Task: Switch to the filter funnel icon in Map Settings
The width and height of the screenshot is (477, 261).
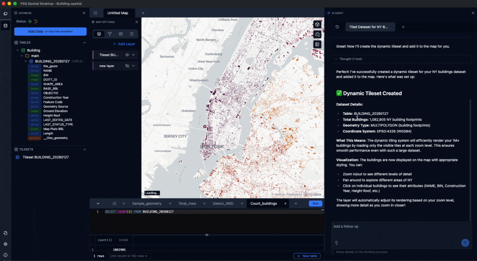Action: point(110,34)
